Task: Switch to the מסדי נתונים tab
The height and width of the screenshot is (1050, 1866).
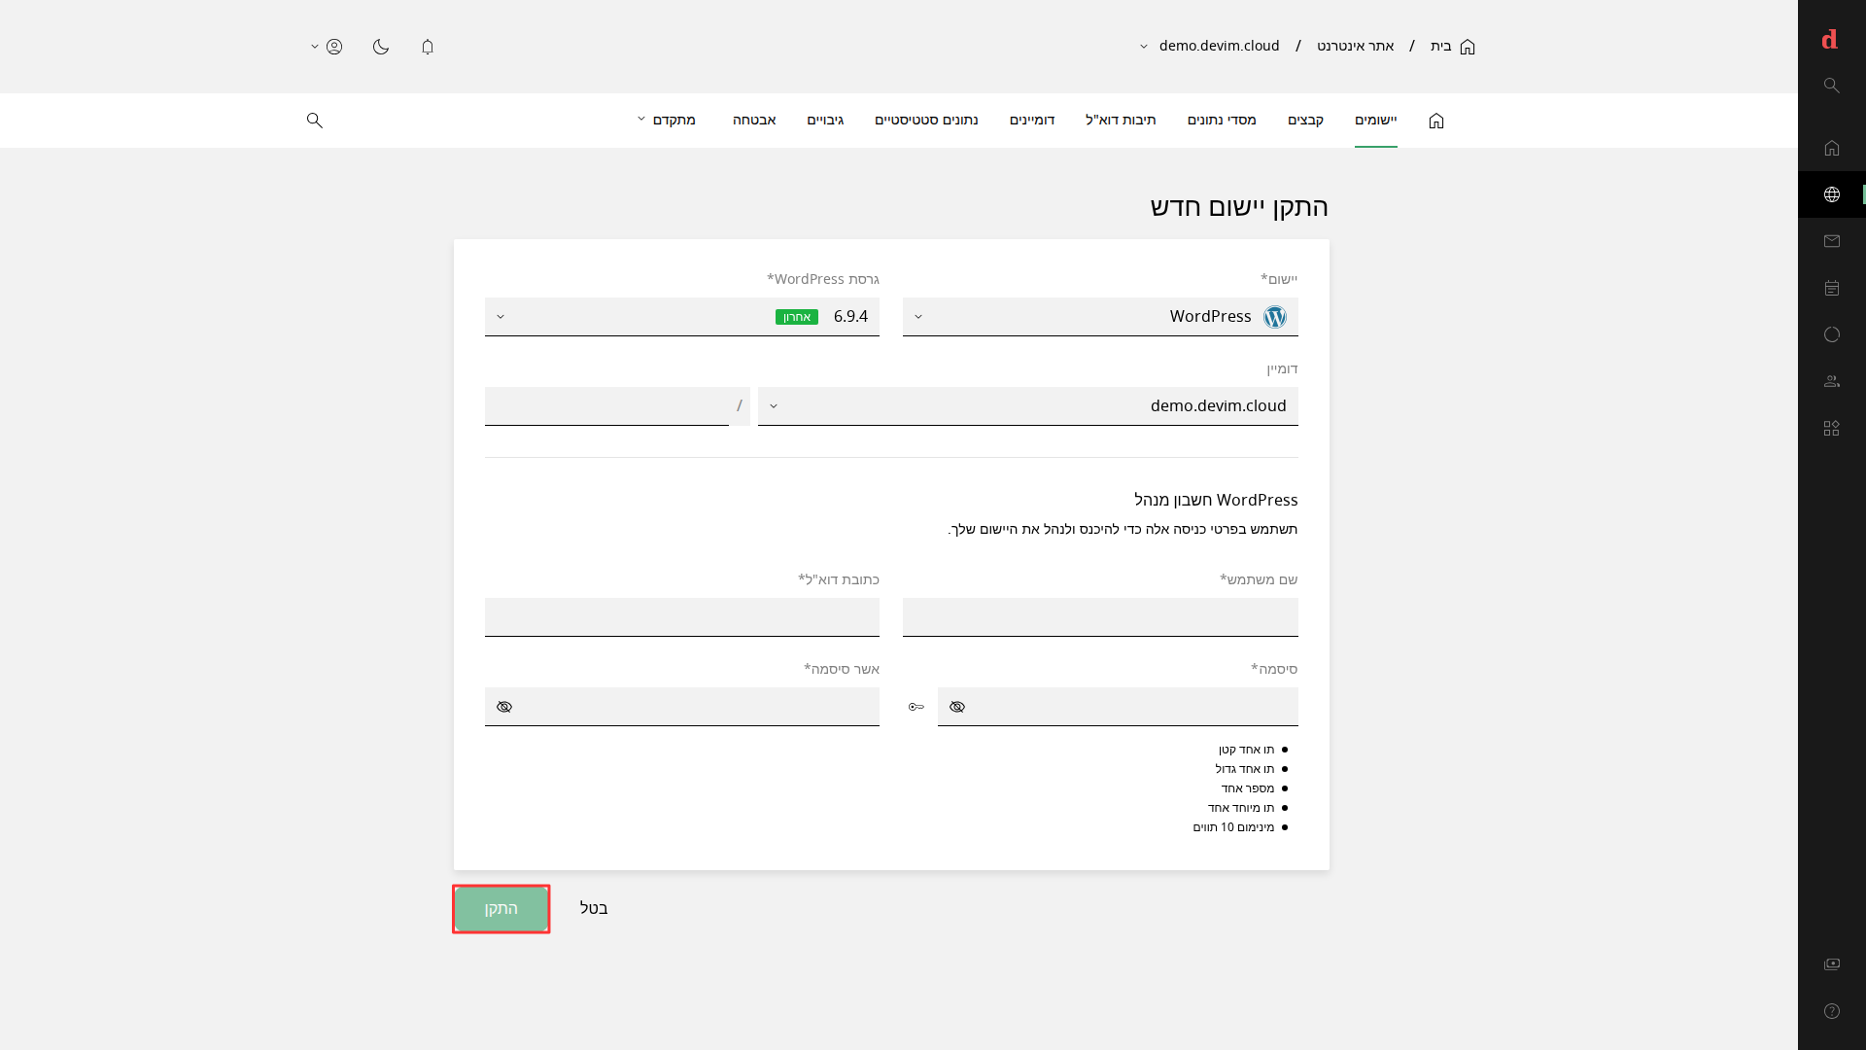Action: tap(1222, 120)
